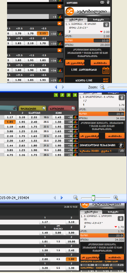Switch to the ხელბურთი handball tab
The height and width of the screenshot is (273, 127).
click(62, 108)
